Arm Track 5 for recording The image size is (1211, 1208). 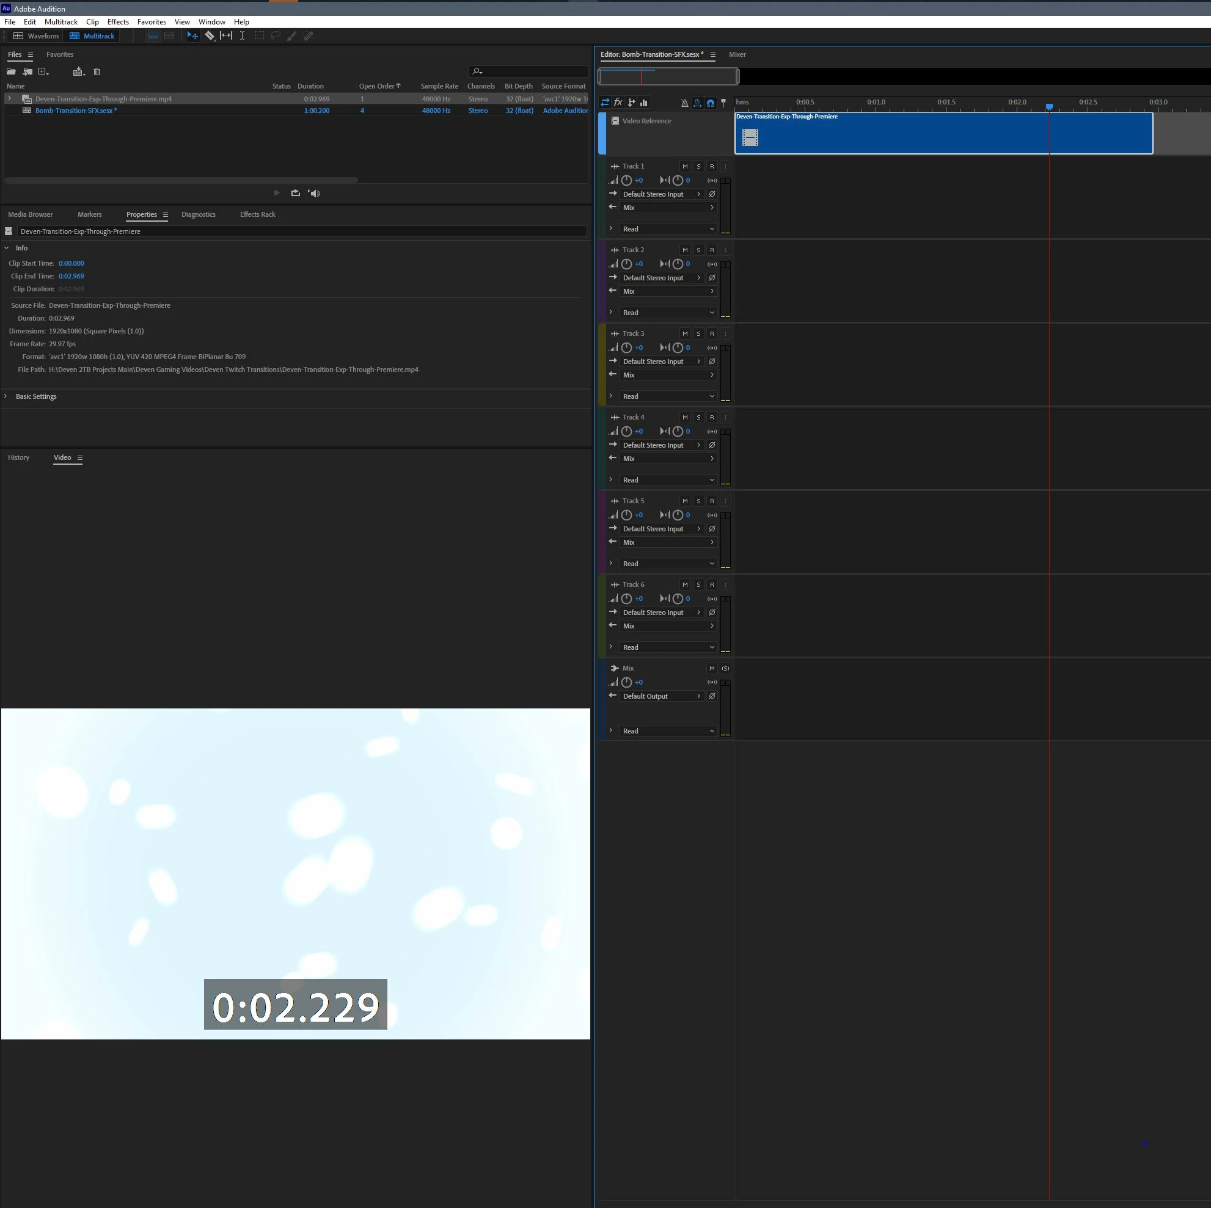pos(711,501)
